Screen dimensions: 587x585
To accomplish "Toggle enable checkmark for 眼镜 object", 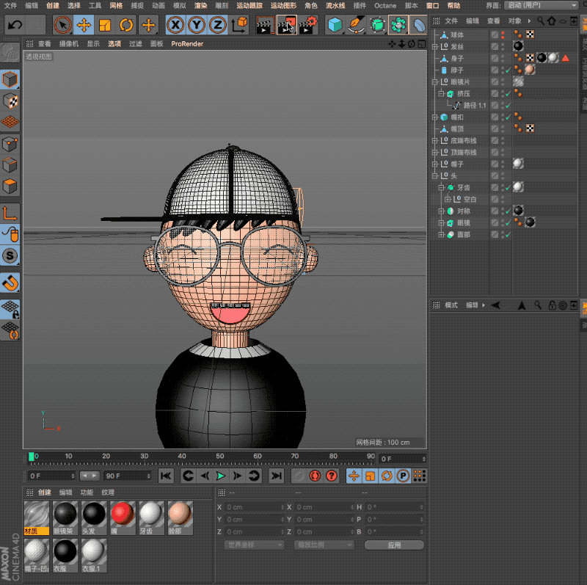I will [x=508, y=223].
